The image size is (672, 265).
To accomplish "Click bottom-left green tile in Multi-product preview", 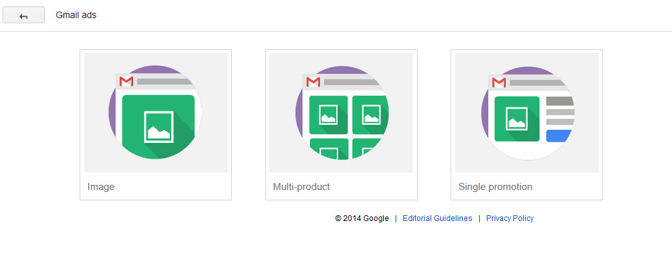I will pyautogui.click(x=328, y=149).
